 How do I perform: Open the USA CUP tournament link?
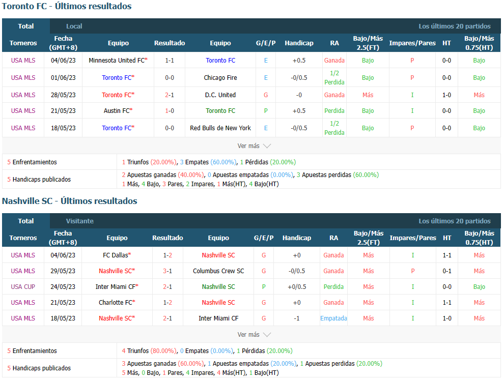click(x=23, y=287)
